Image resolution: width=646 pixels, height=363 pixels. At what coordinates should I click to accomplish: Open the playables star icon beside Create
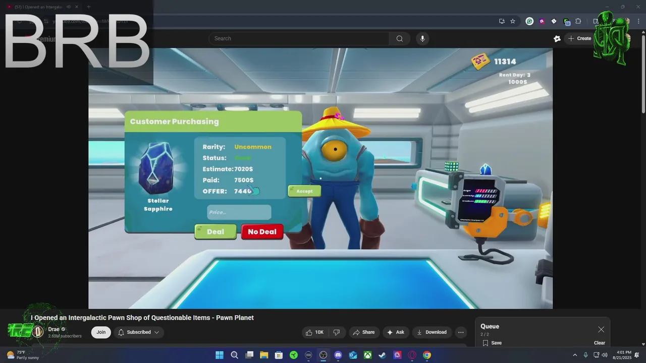click(x=557, y=38)
